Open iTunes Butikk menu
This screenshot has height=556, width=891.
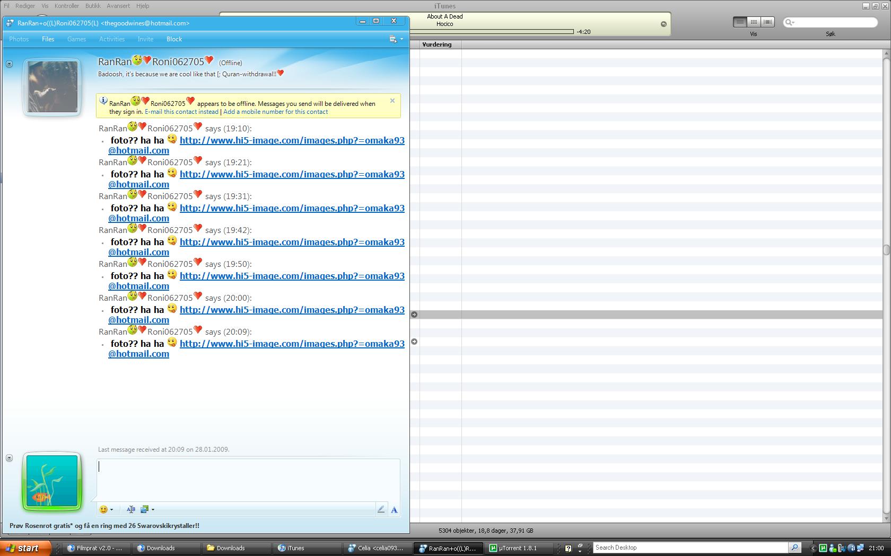pyautogui.click(x=93, y=6)
